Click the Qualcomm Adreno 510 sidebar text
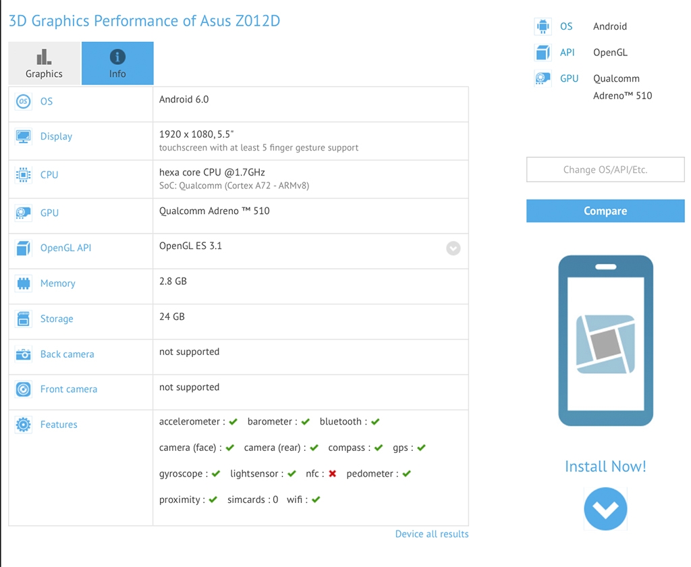Viewport: 691px width, 567px height. coord(622,87)
